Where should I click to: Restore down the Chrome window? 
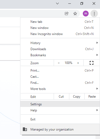(82, 3)
